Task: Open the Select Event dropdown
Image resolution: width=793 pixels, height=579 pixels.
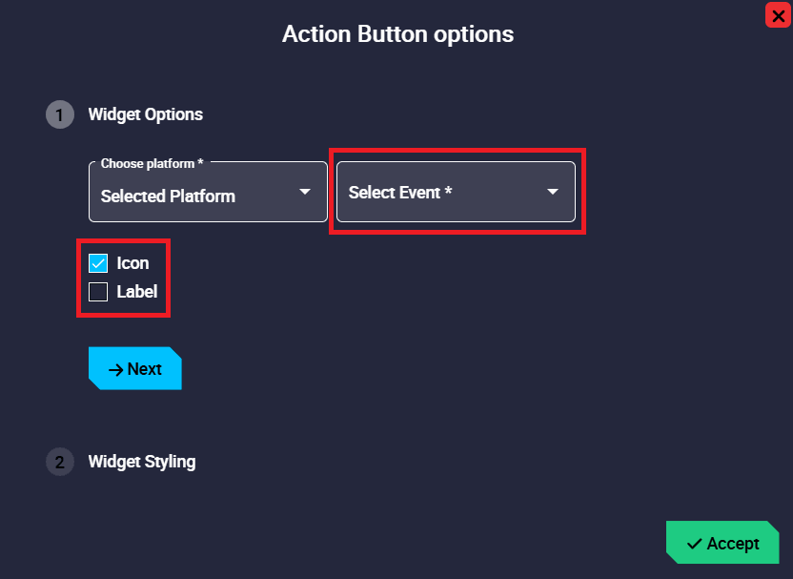Action: [456, 193]
